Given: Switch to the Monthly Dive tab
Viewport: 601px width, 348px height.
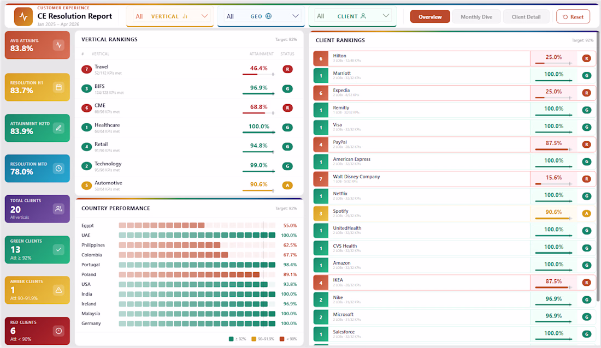Looking at the screenshot, I should [x=476, y=17].
